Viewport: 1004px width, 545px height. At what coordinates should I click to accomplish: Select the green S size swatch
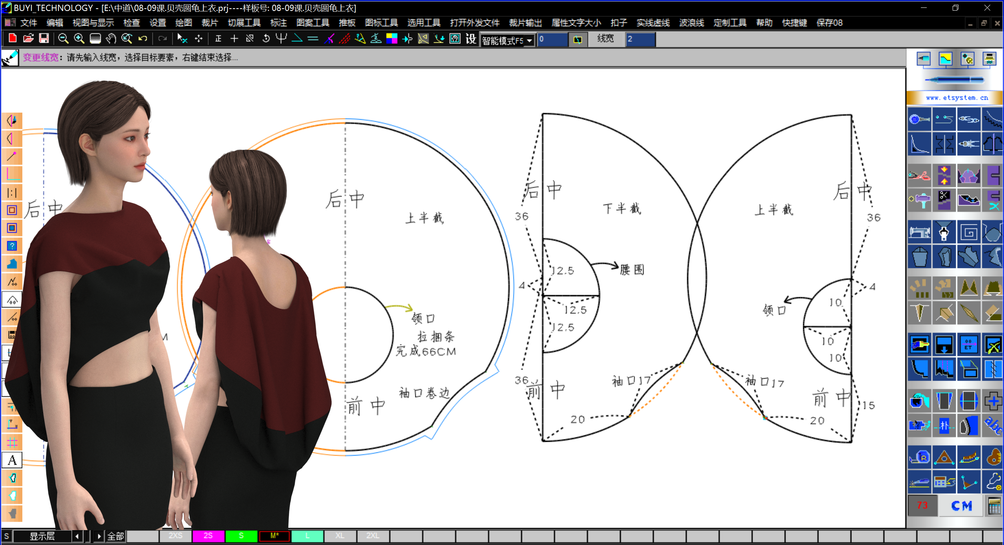click(x=241, y=536)
